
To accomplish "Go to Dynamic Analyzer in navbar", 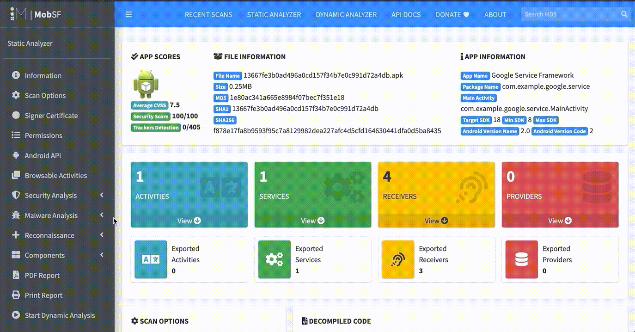I will pos(346,14).
